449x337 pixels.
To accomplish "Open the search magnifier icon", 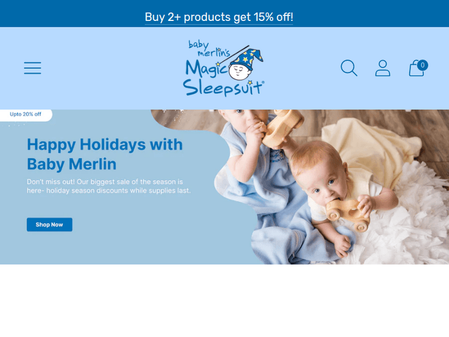I will pyautogui.click(x=349, y=68).
